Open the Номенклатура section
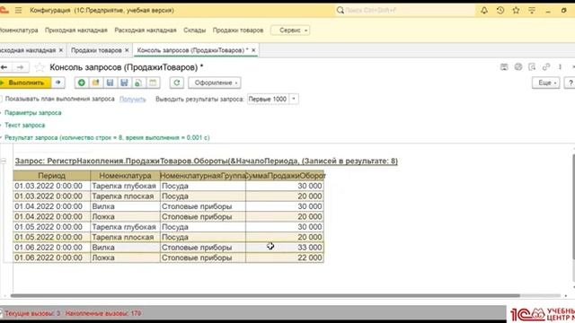This screenshot has width=575, height=323. point(18,31)
